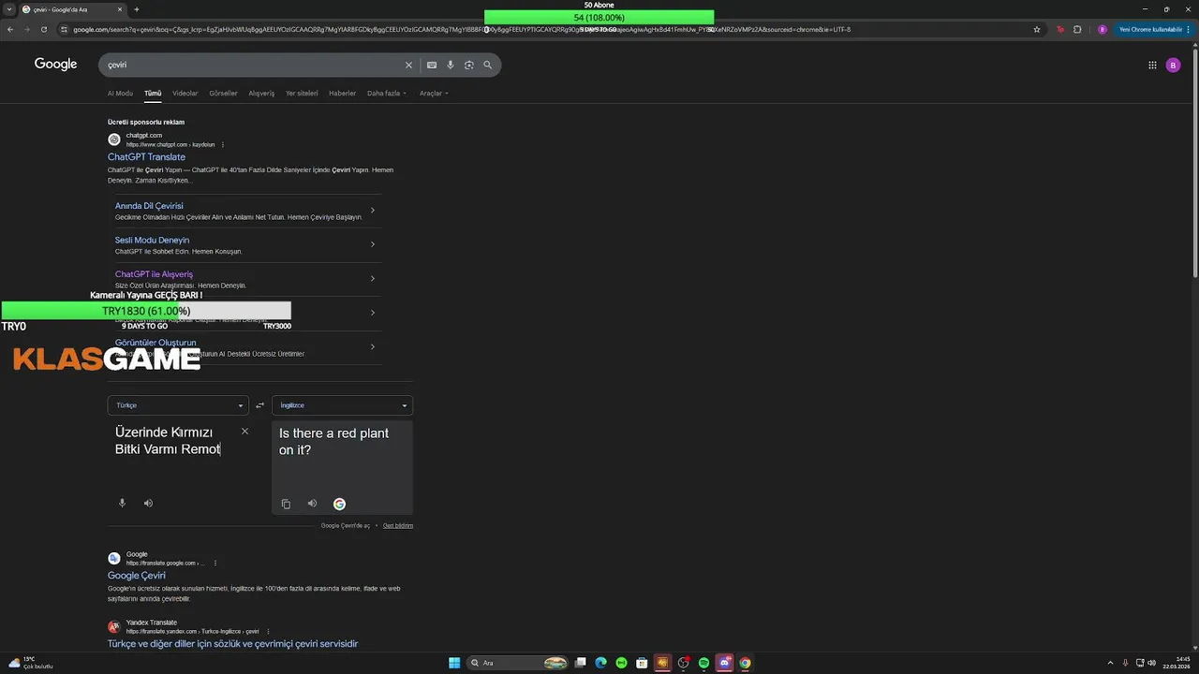Open the Google Çeviri result link
The height and width of the screenshot is (674, 1199).
(137, 576)
